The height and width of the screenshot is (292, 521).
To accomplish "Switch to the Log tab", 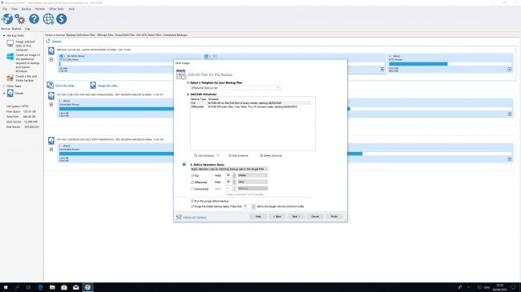I will point(27,29).
